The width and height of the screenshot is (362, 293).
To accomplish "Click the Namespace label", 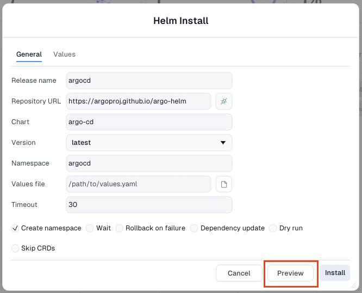I will tap(30, 163).
